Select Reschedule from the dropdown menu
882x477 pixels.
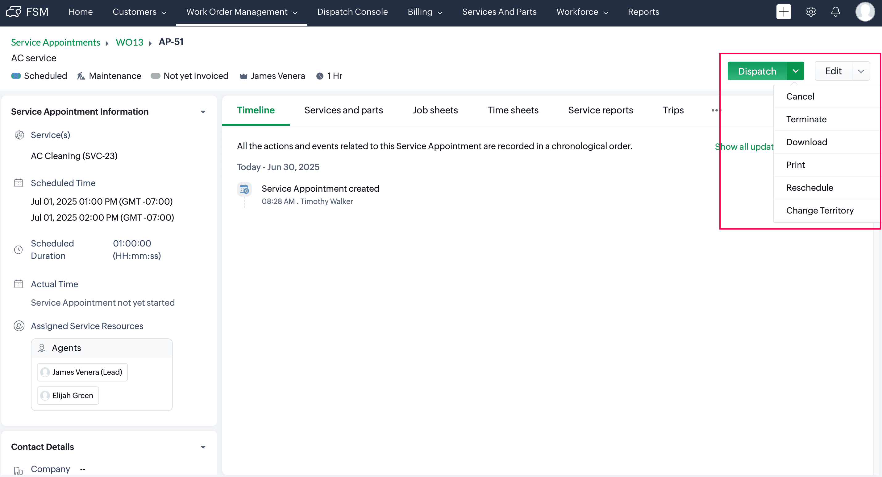pyautogui.click(x=809, y=188)
